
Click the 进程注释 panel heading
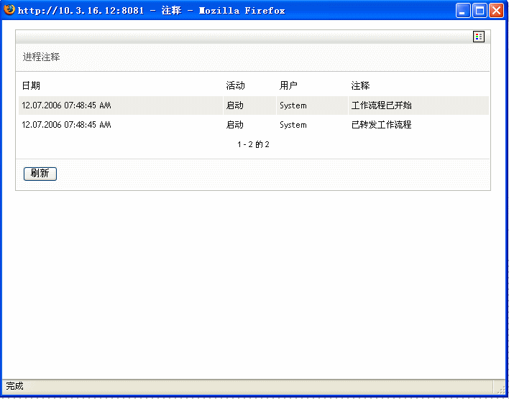41,57
